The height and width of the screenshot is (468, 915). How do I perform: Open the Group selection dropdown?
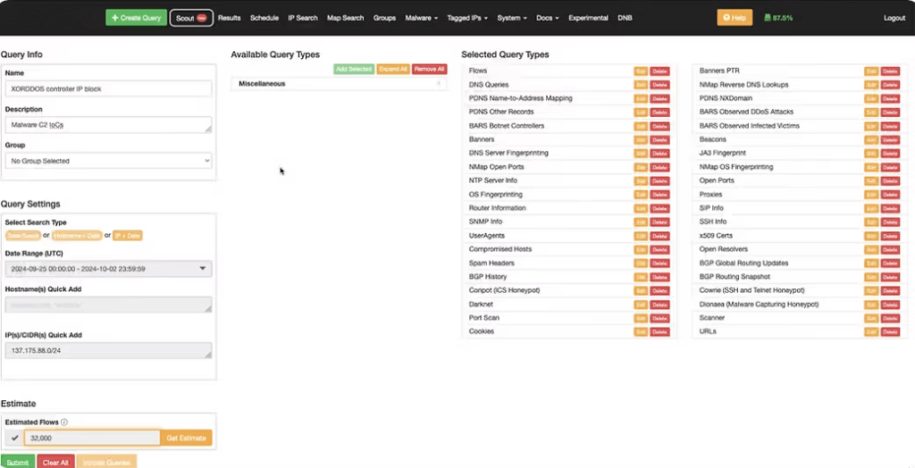click(108, 162)
